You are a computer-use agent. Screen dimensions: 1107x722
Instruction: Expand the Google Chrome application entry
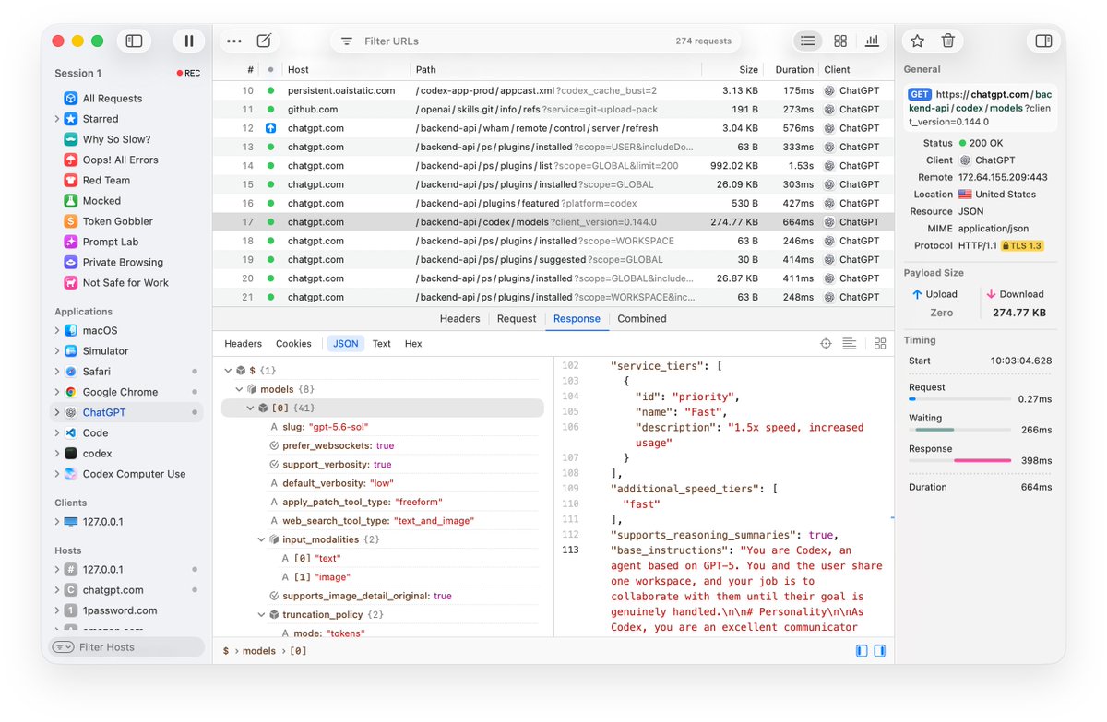pyautogui.click(x=57, y=392)
